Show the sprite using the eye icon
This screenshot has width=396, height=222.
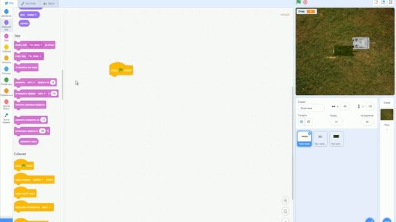click(x=301, y=121)
